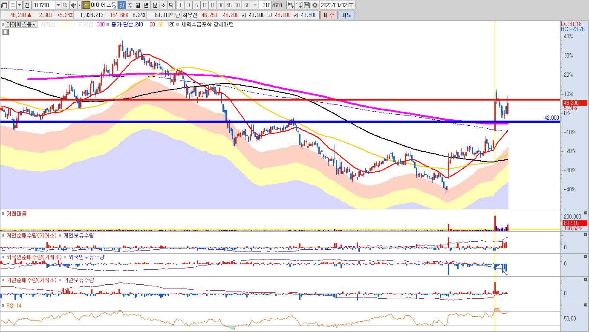Toggle the 개인보유수량 indicator marker

pyautogui.click(x=60, y=235)
